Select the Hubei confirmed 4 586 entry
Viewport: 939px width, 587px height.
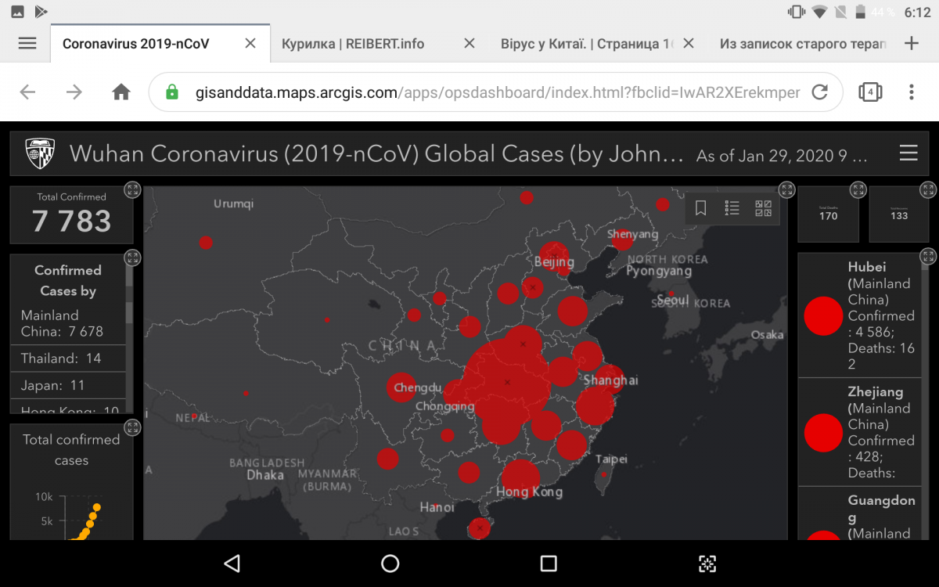[859, 315]
